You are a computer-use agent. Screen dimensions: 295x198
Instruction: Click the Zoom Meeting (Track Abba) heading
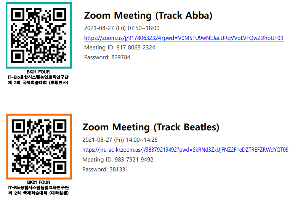pos(148,15)
